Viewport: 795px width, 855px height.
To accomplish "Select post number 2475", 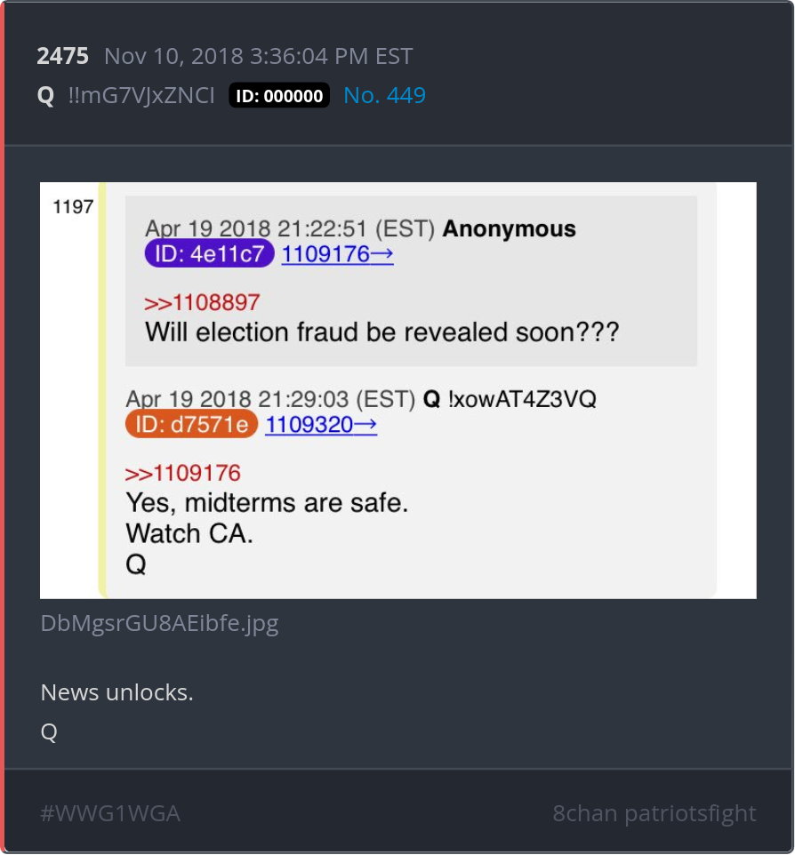I will [63, 56].
